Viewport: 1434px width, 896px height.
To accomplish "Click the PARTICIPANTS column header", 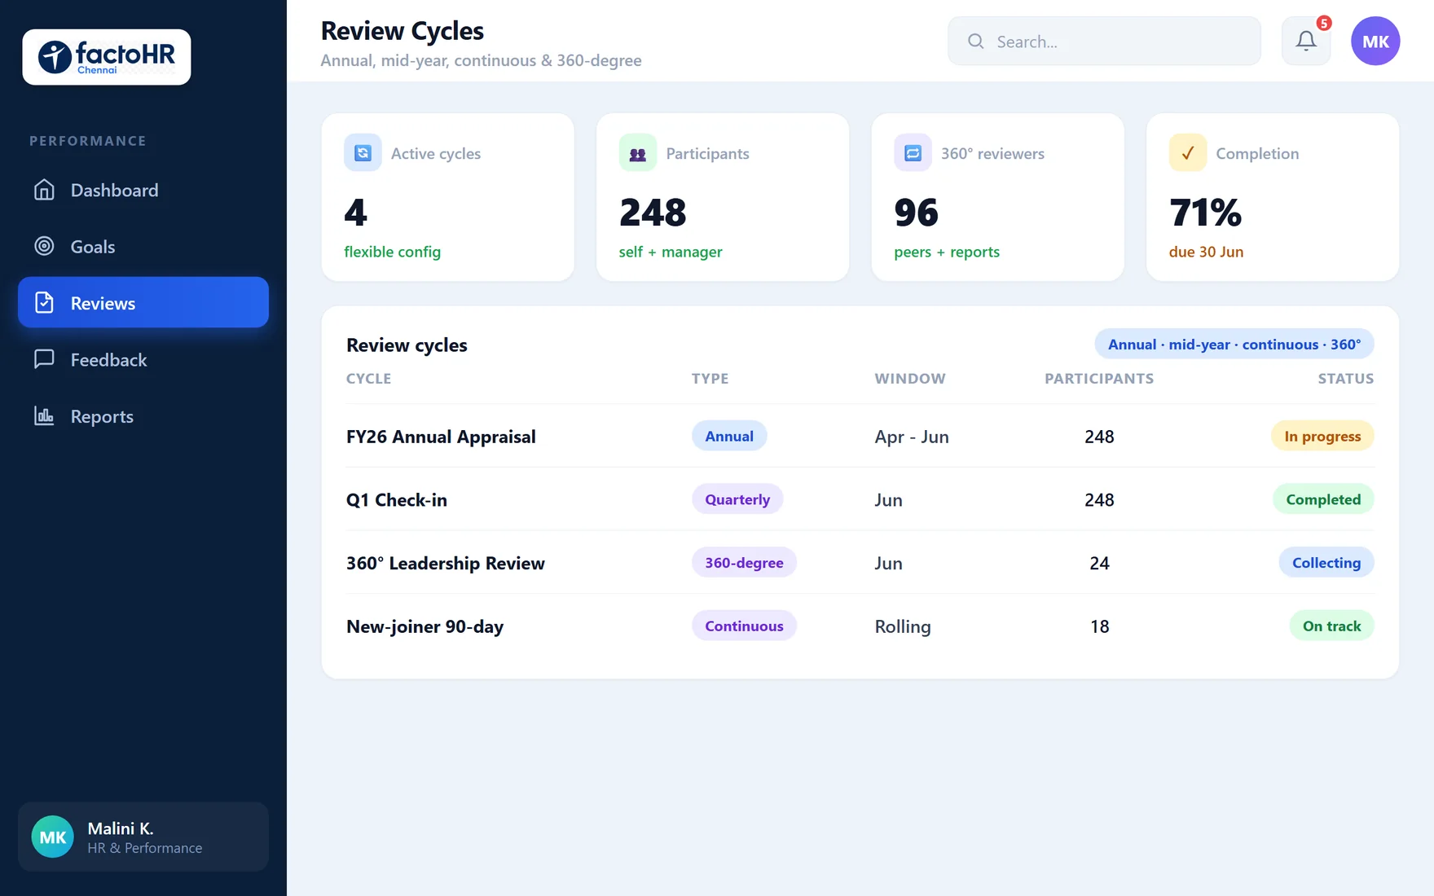I will (1099, 378).
